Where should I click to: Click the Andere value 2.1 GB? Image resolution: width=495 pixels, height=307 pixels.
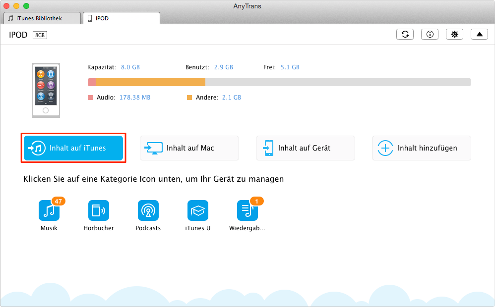[x=232, y=98]
